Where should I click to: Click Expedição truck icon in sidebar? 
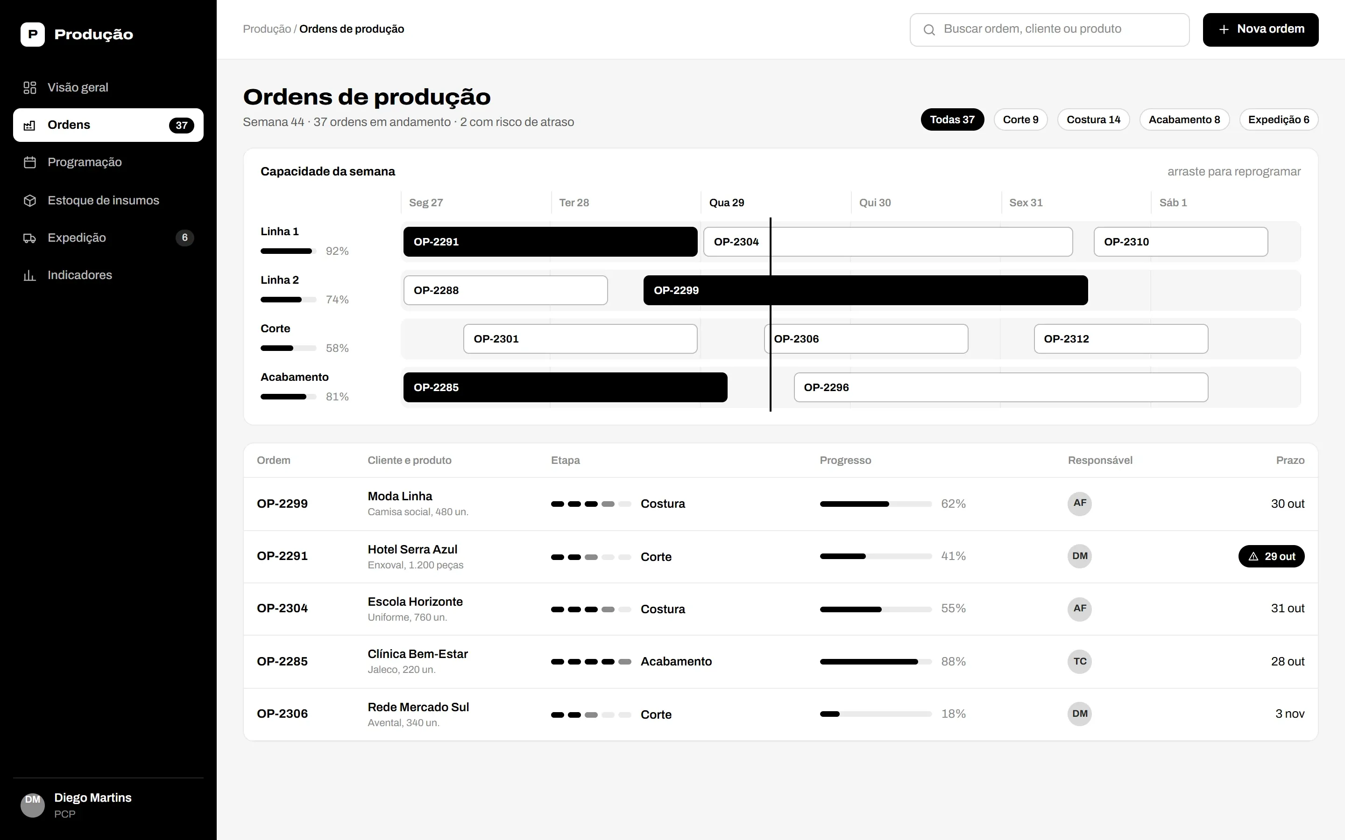pyautogui.click(x=30, y=238)
